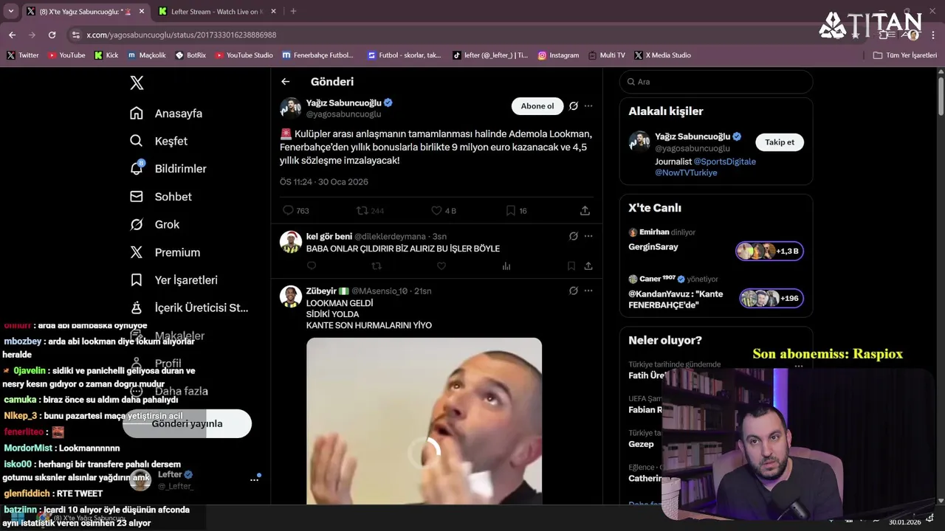
Task: Click the X logo in sidebar
Action: coord(137,83)
